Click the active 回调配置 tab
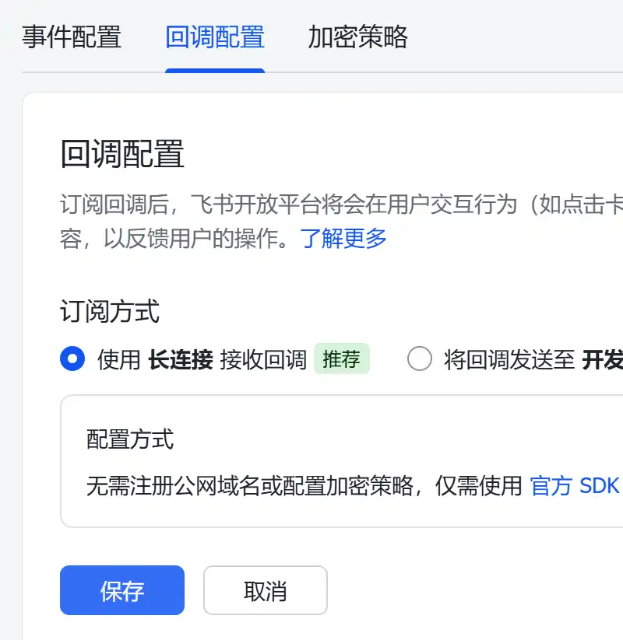 [x=215, y=37]
